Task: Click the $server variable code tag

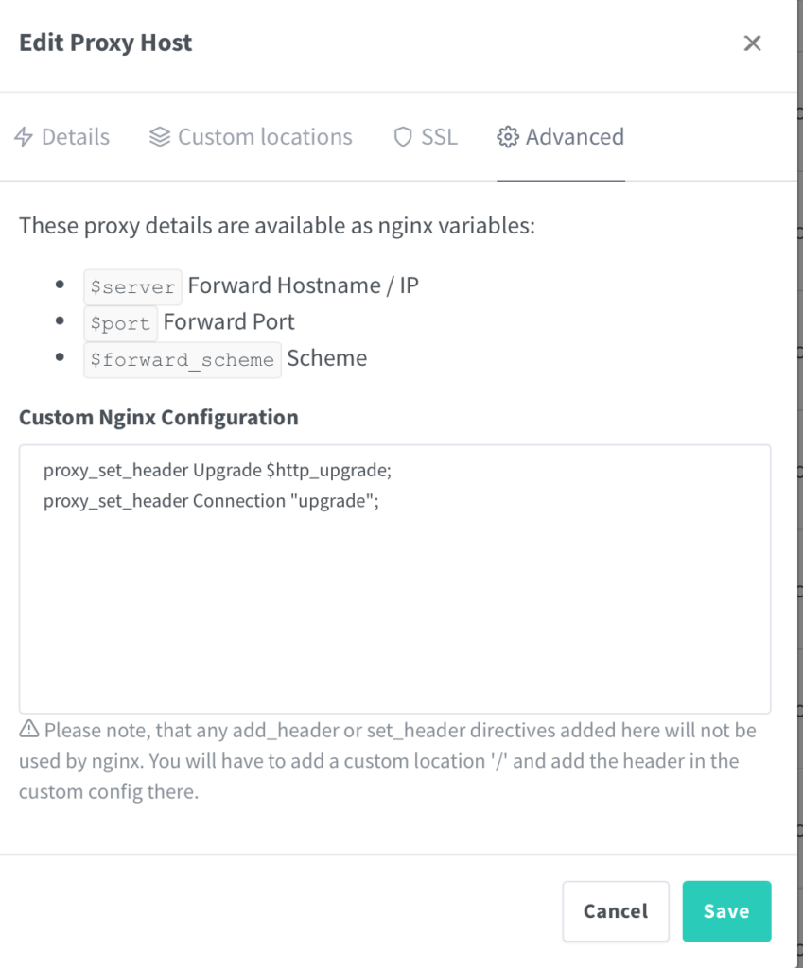Action: [x=132, y=286]
